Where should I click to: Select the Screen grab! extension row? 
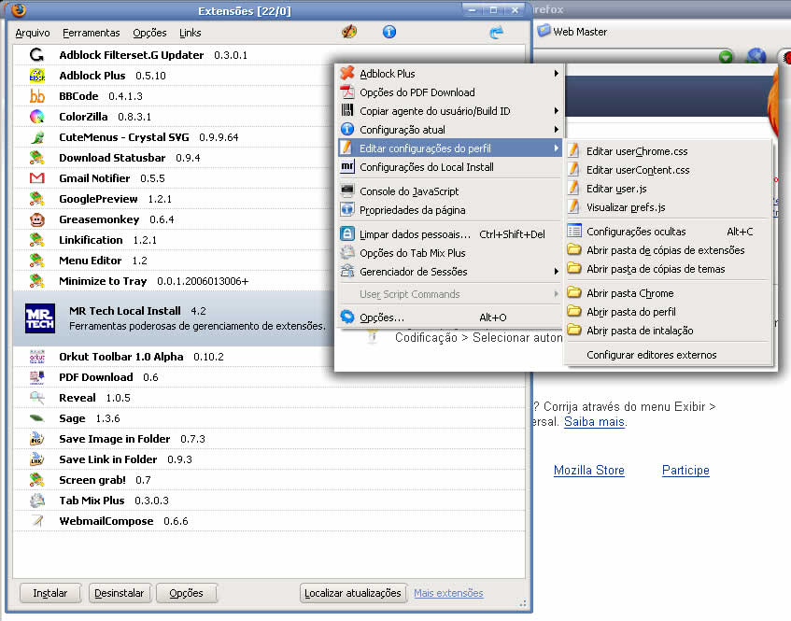point(269,480)
